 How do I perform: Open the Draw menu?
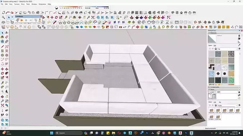pos(23,4)
